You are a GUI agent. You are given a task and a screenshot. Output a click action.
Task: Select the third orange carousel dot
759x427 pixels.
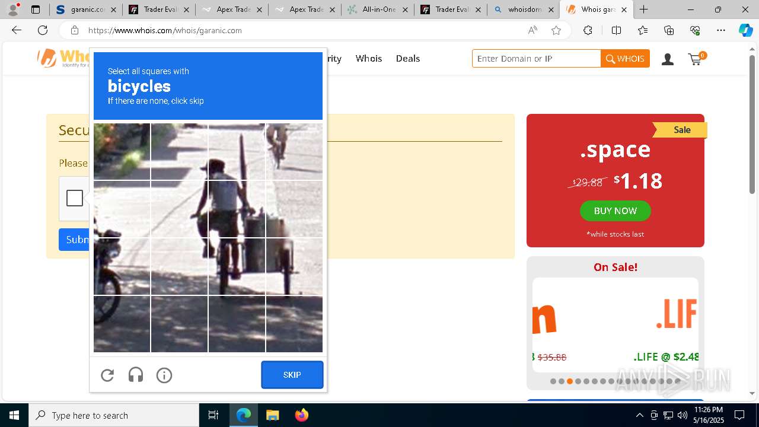coord(570,381)
